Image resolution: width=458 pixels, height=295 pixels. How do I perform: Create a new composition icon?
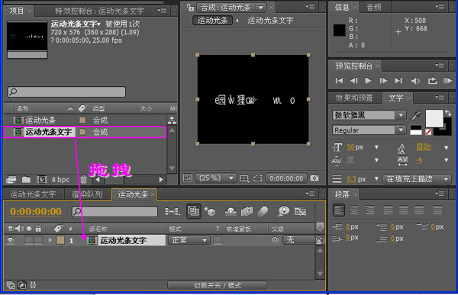(x=41, y=179)
